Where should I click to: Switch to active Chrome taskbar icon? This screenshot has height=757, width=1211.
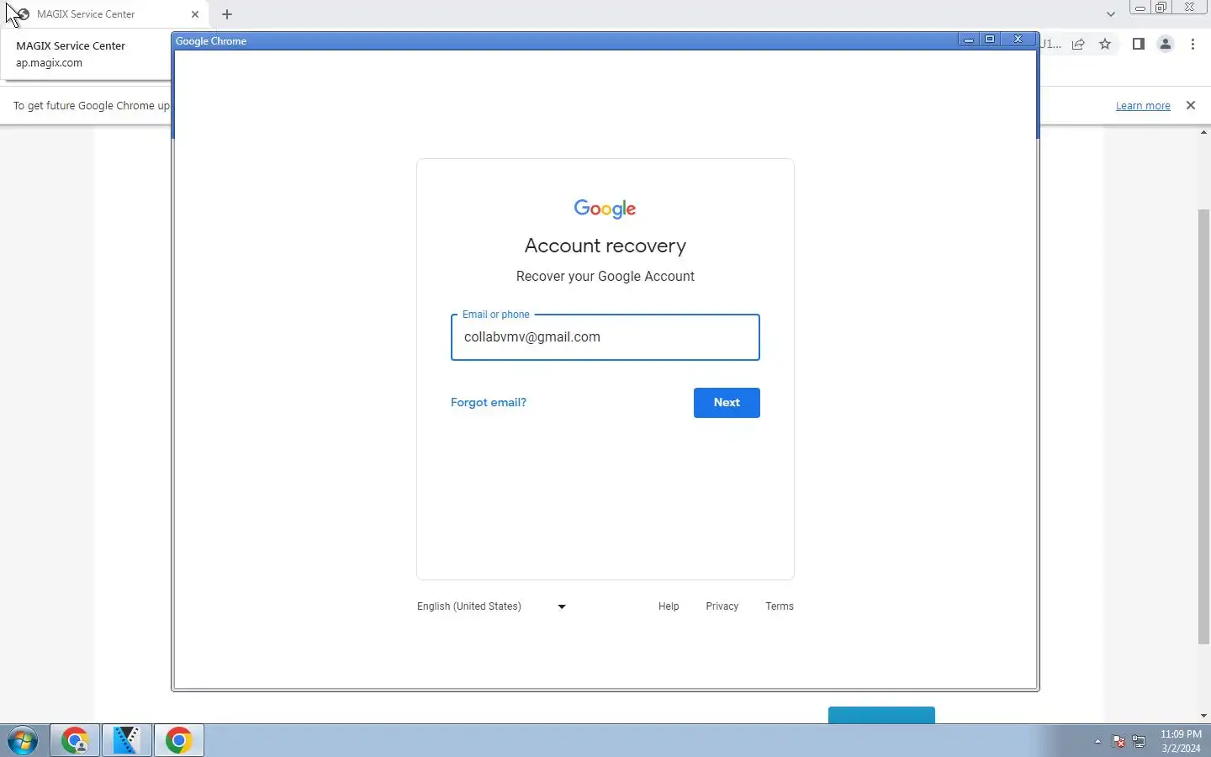tap(178, 741)
